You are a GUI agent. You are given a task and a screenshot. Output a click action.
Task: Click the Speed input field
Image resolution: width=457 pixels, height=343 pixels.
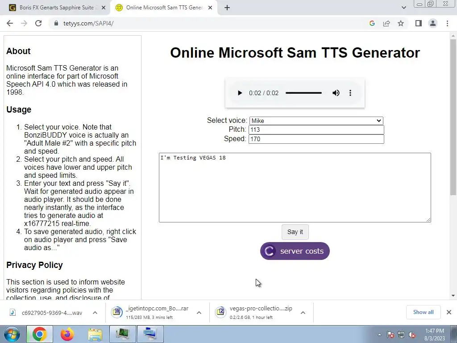(x=316, y=139)
